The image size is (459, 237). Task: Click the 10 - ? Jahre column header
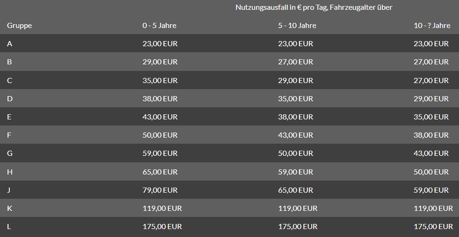(432, 25)
